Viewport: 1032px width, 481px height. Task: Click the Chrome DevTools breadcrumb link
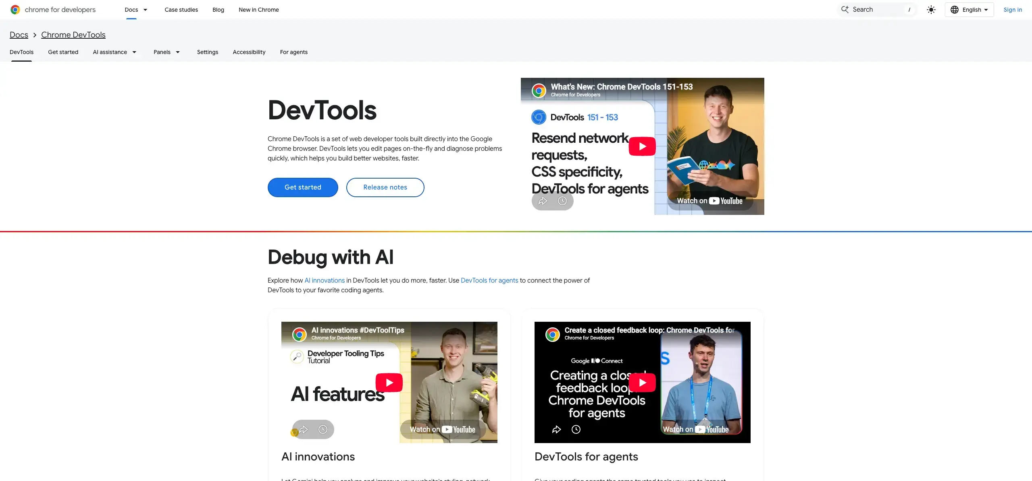coord(73,35)
